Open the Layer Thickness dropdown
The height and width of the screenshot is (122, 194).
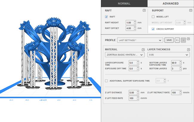coord(169,55)
